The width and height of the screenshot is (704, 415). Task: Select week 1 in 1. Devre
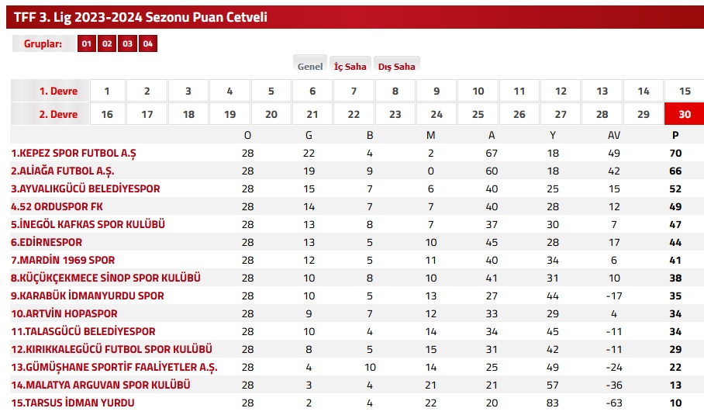tap(107, 91)
